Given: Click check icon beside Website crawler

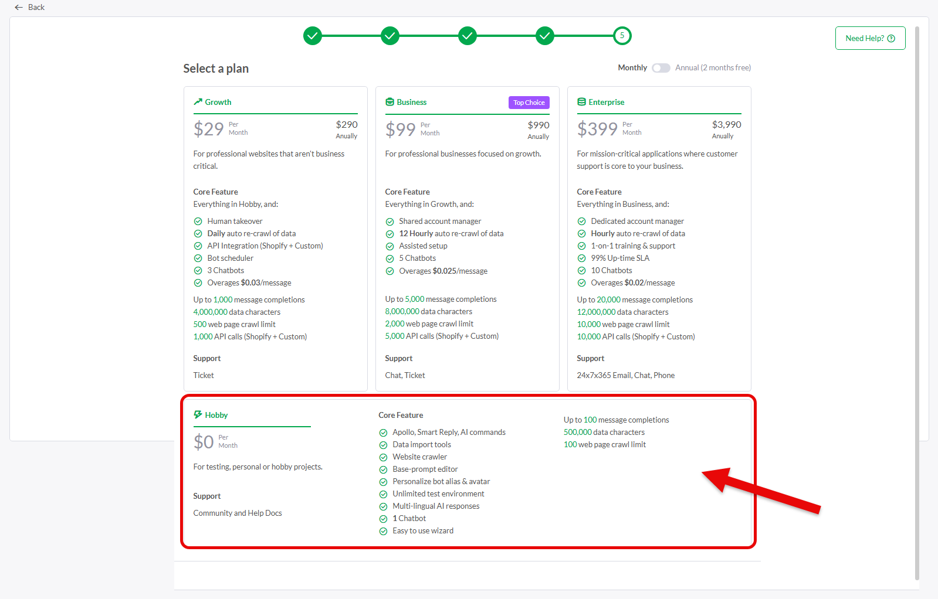Looking at the screenshot, I should click(383, 457).
